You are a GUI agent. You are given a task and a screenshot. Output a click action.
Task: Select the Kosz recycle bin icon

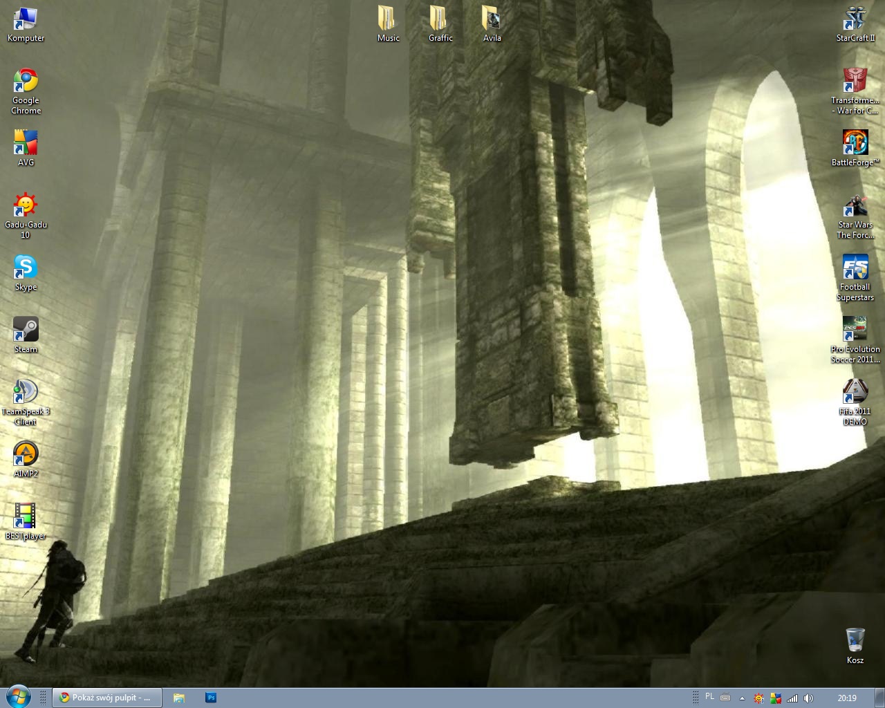[x=855, y=646]
